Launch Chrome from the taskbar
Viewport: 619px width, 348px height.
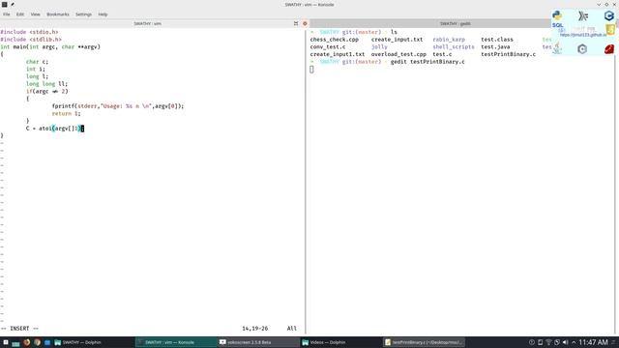coord(37,342)
